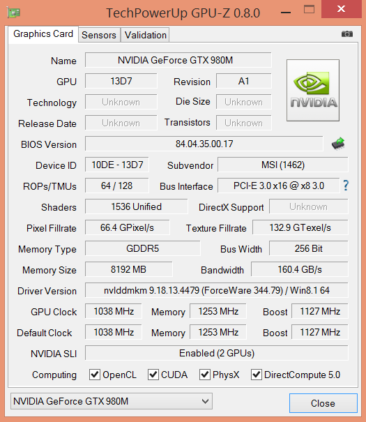Toggle the PhysX checkbox
The width and height of the screenshot is (366, 422).
[x=205, y=375]
